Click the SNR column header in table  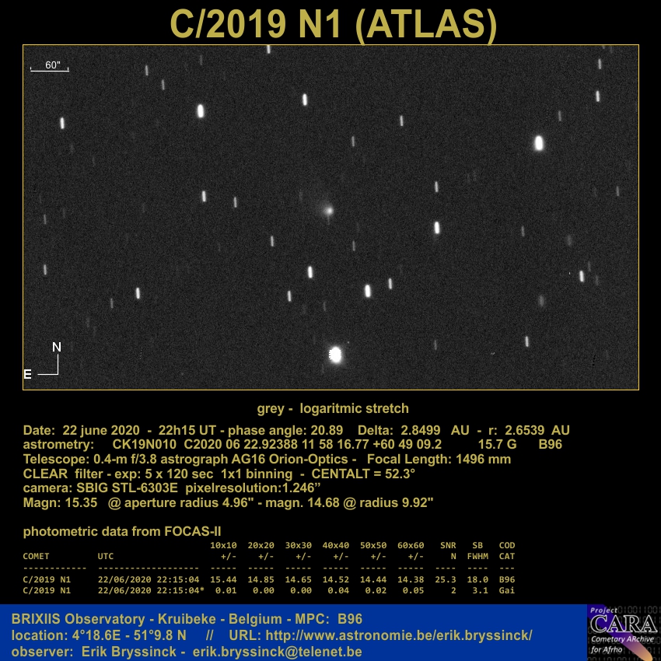pos(447,545)
